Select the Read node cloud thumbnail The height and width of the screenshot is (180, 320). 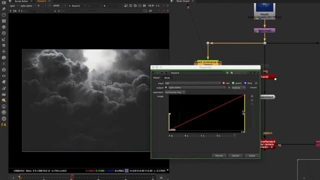tap(264, 7)
